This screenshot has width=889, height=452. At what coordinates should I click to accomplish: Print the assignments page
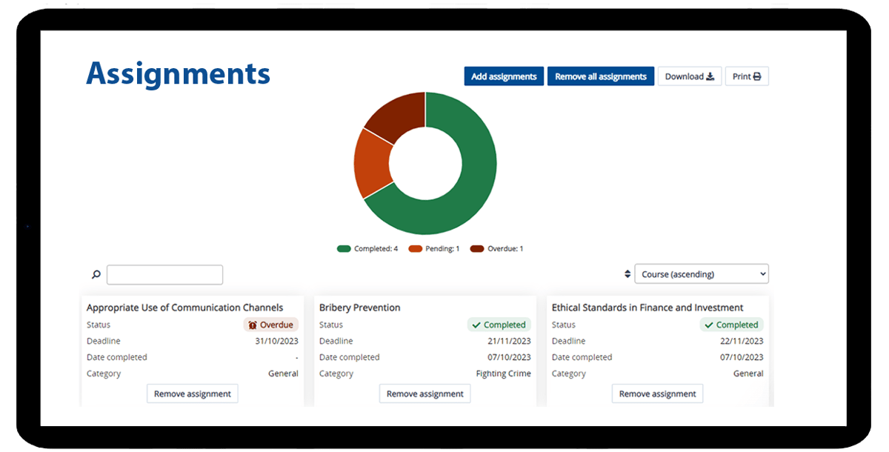click(747, 76)
